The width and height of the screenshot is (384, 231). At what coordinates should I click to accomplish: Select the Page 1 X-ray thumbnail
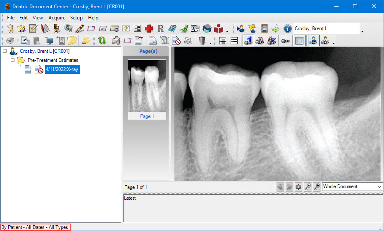[147, 86]
